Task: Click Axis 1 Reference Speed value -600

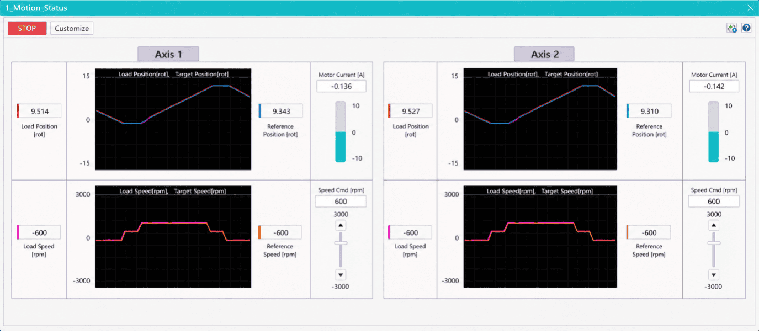Action: (281, 232)
